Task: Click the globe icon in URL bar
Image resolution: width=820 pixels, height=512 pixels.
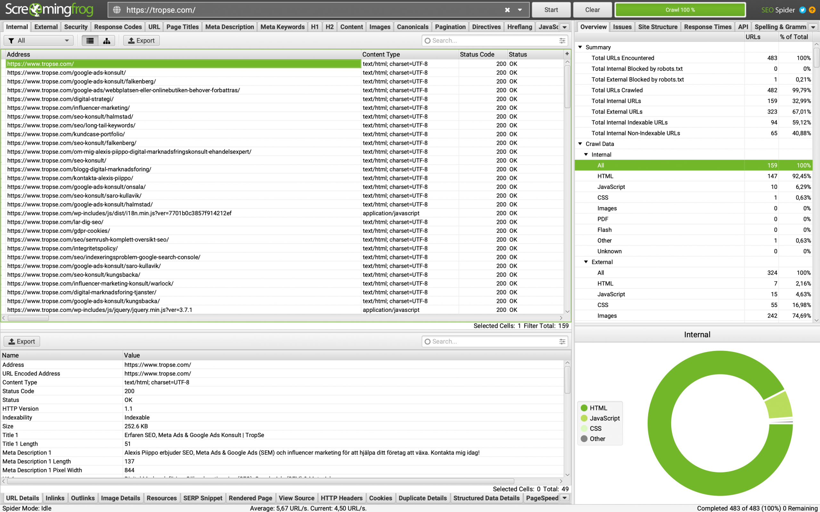Action: tap(117, 10)
